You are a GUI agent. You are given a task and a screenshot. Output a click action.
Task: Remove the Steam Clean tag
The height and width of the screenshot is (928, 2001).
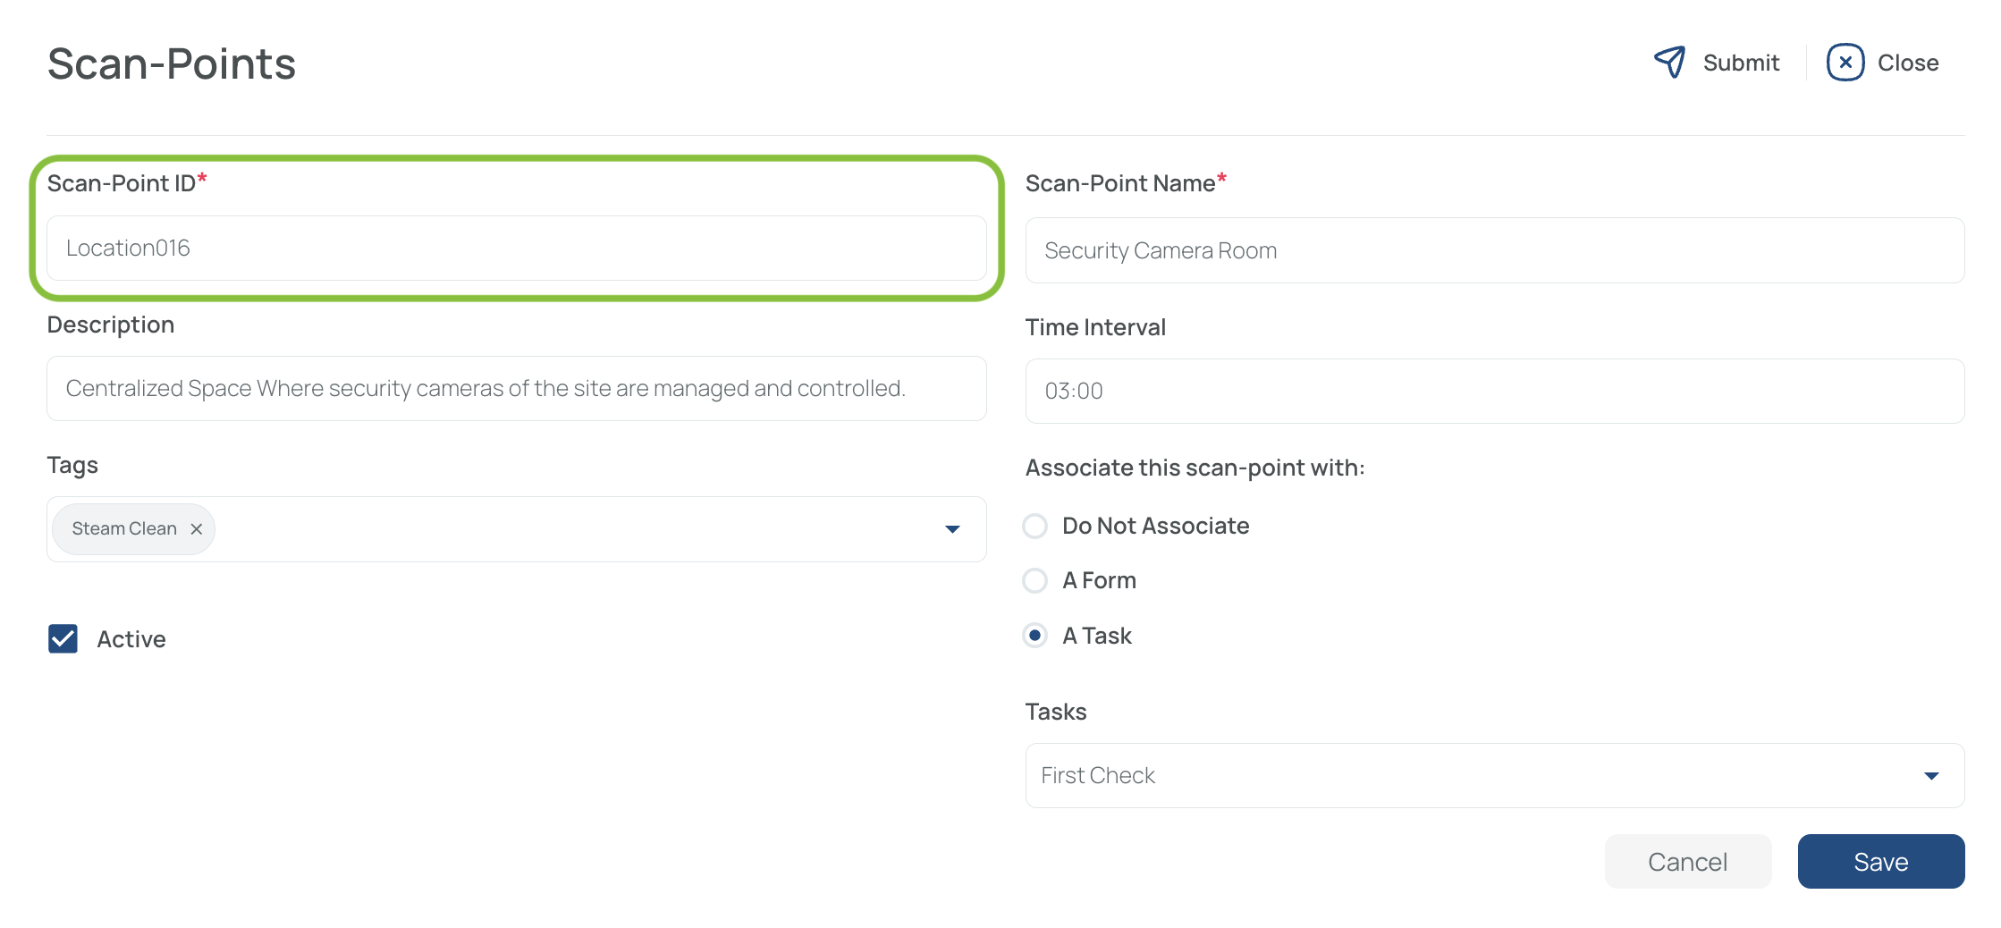coord(197,529)
